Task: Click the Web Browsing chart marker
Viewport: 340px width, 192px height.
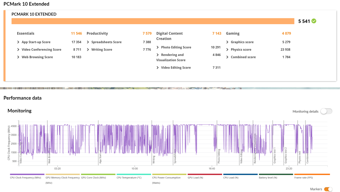Action: (49, 156)
